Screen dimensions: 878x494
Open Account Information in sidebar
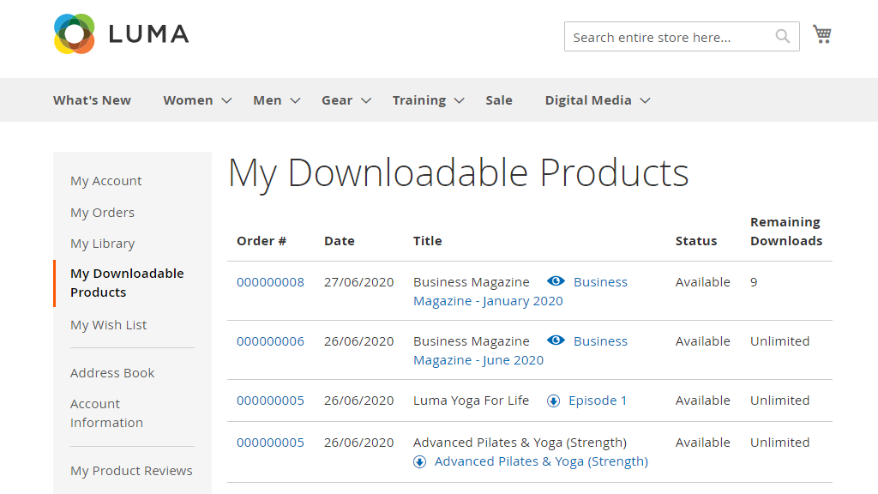point(106,413)
